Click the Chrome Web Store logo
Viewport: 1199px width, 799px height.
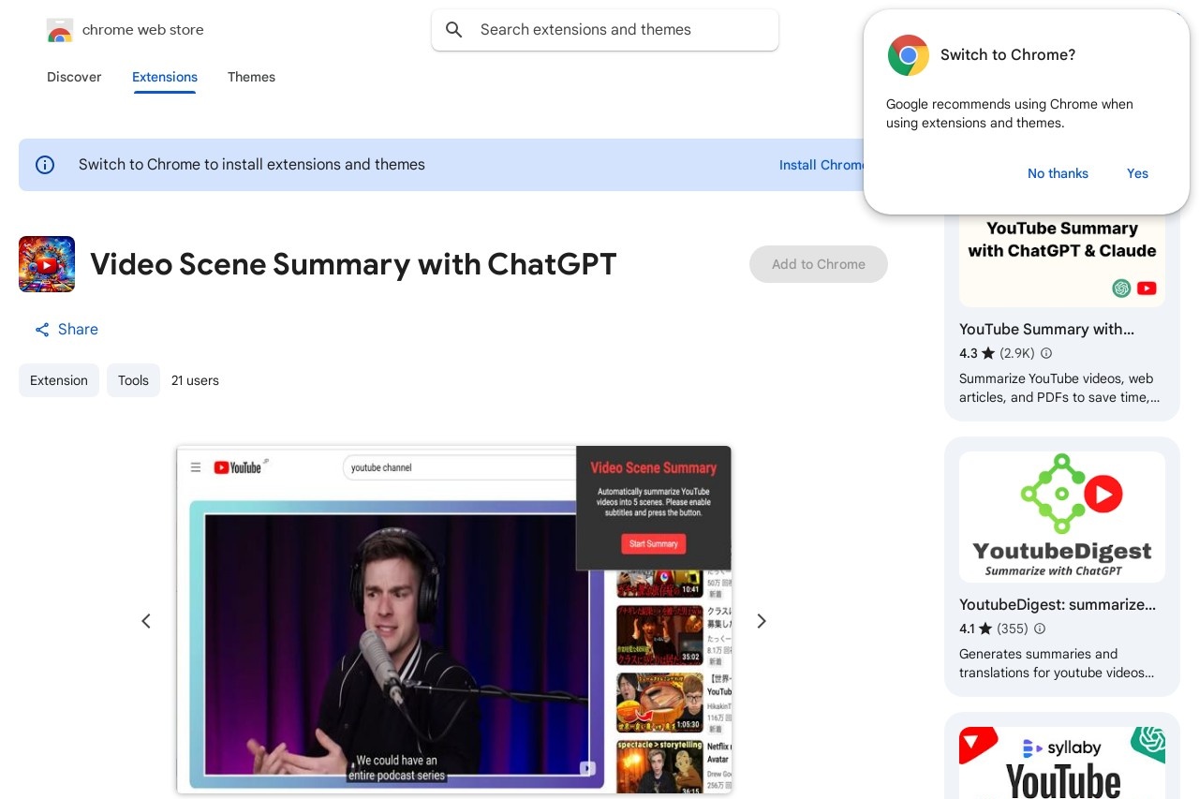(59, 30)
